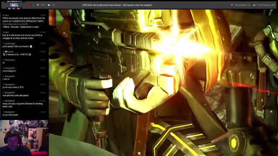
Task: Click the streamer logo in top-left overlay
Action: pos(14,5)
